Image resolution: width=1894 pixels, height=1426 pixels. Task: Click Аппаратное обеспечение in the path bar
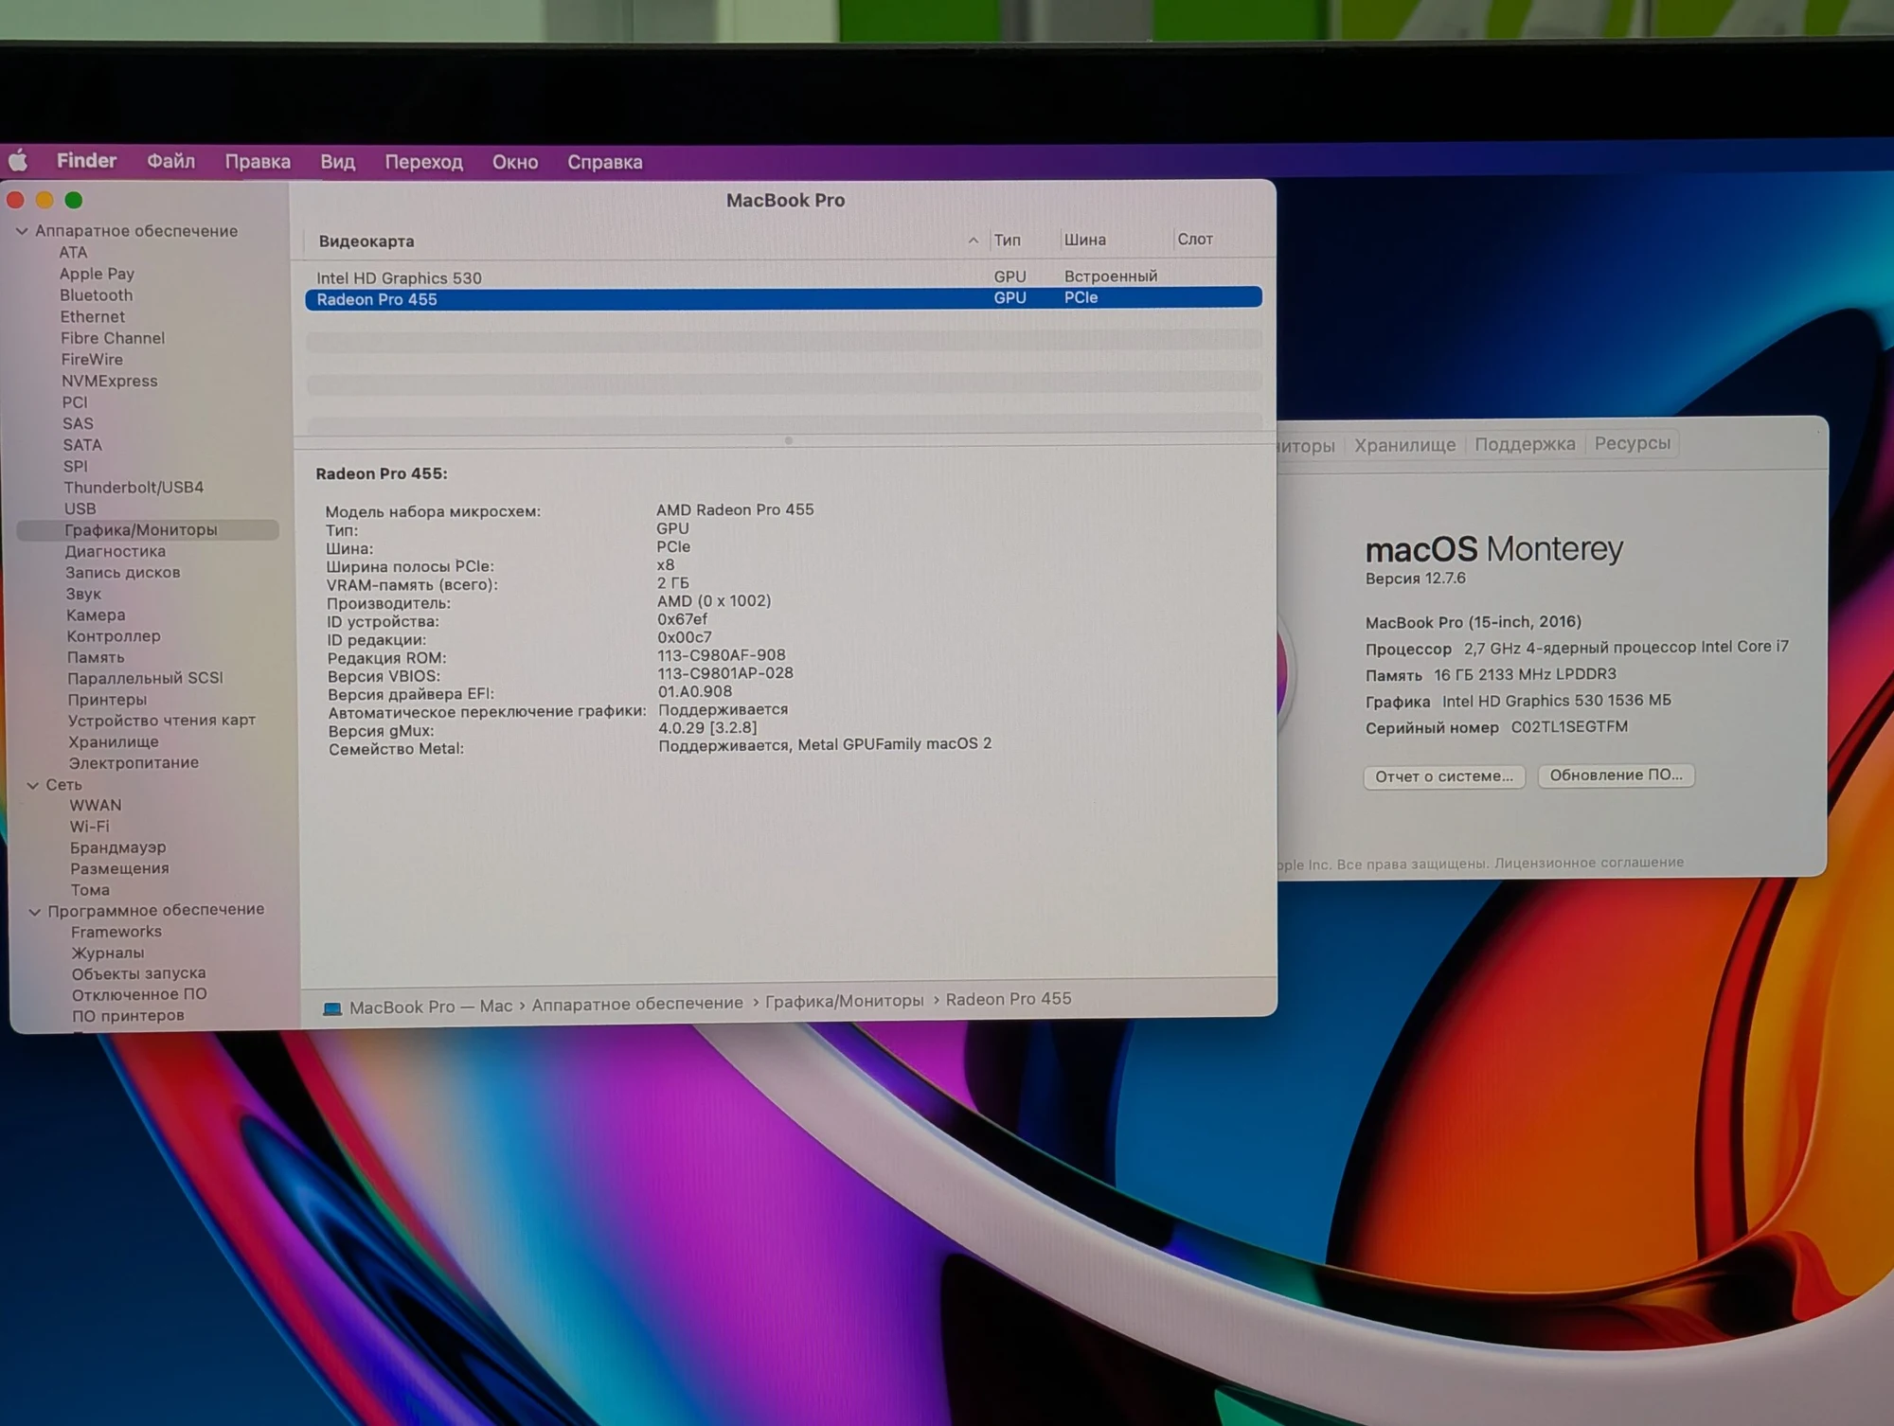tap(637, 1004)
